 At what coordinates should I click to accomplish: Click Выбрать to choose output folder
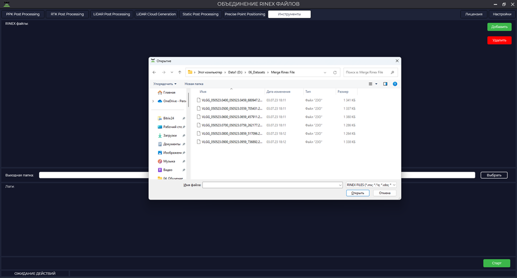click(494, 175)
